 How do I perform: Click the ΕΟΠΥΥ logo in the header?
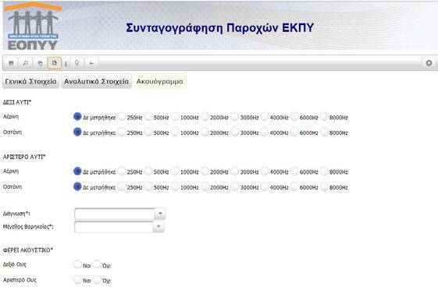(x=33, y=27)
